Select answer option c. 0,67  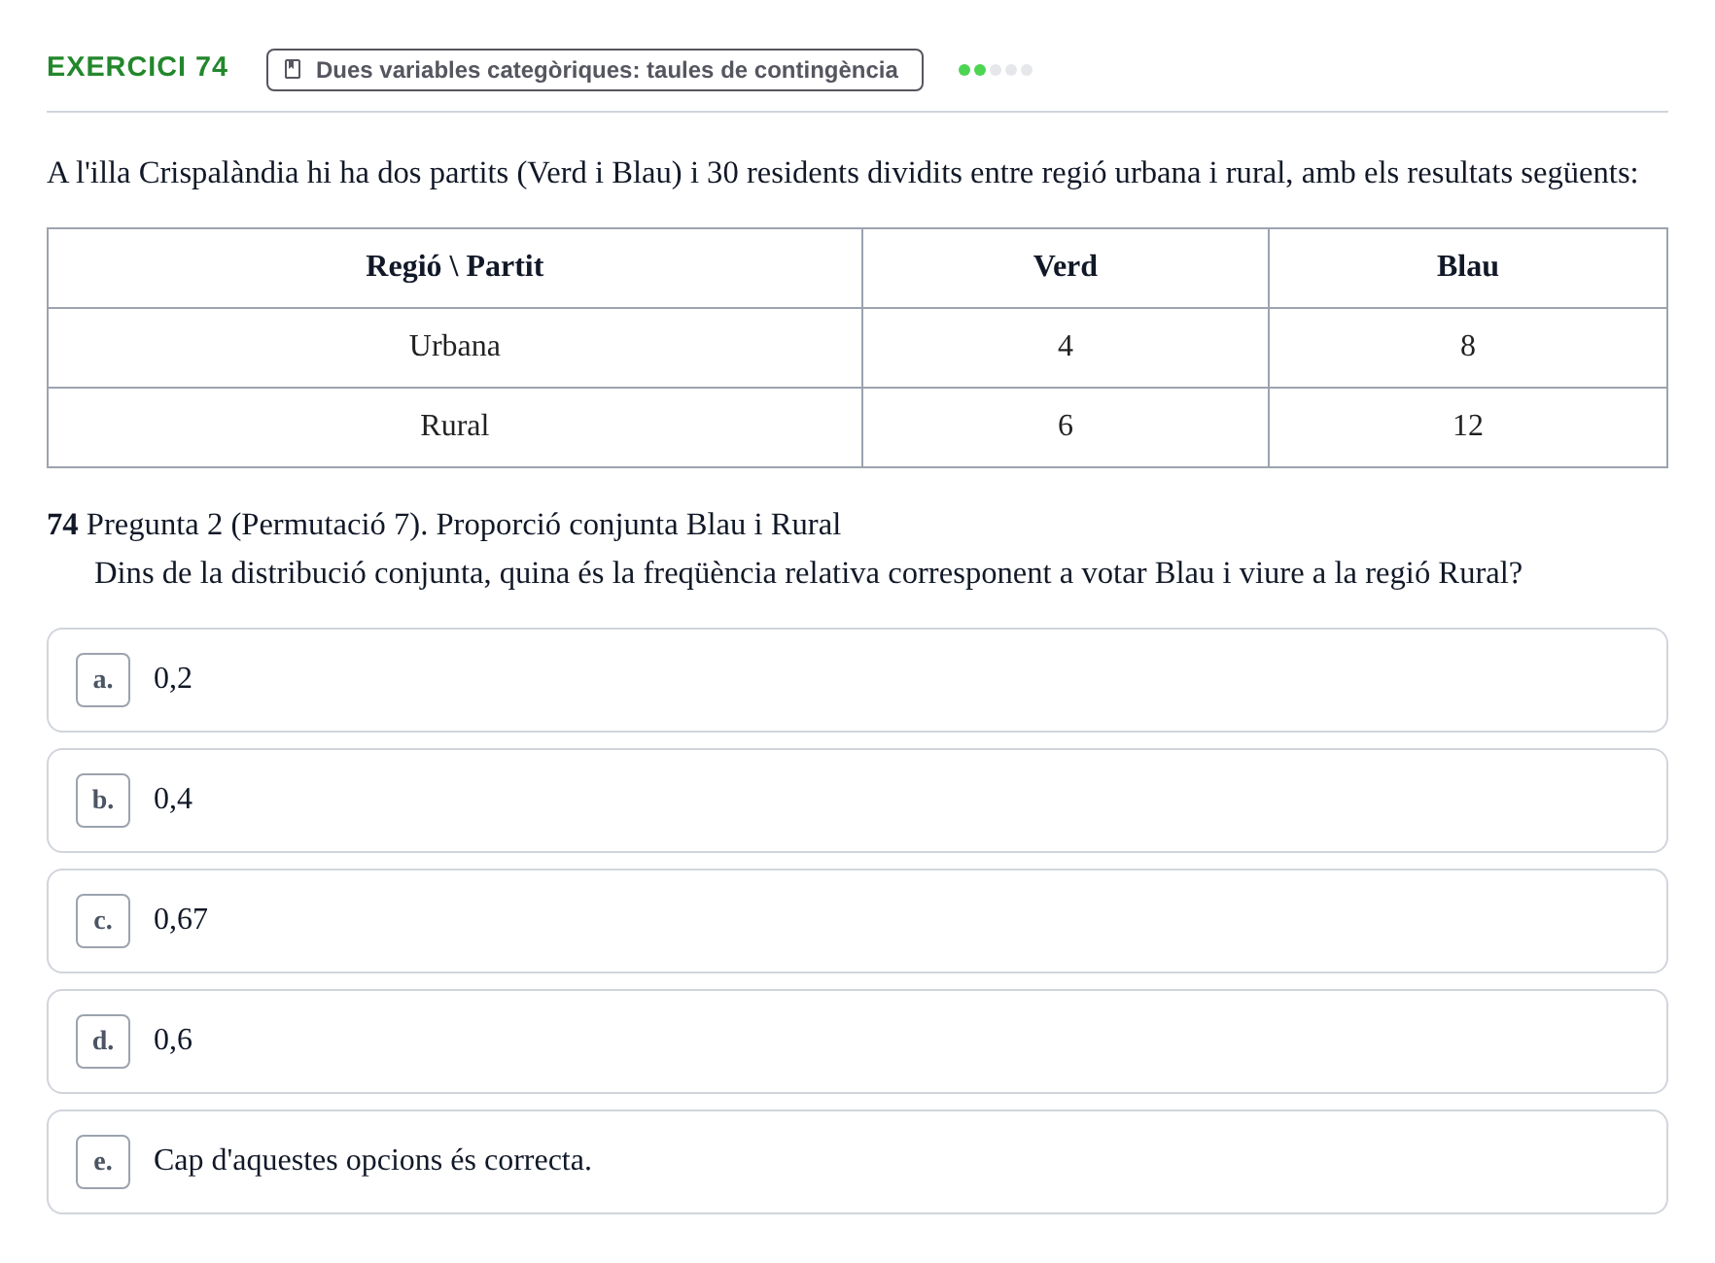(857, 921)
